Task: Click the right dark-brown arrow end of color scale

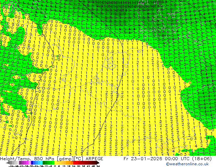Action: pyautogui.click(x=98, y=163)
